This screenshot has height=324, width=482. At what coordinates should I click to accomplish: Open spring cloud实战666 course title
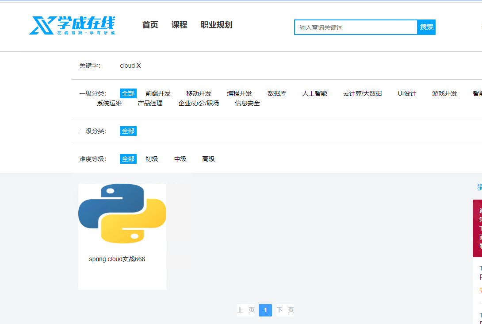pos(117,259)
